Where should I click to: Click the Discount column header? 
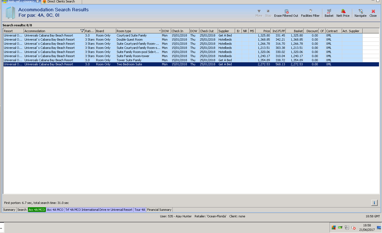[x=311, y=31]
